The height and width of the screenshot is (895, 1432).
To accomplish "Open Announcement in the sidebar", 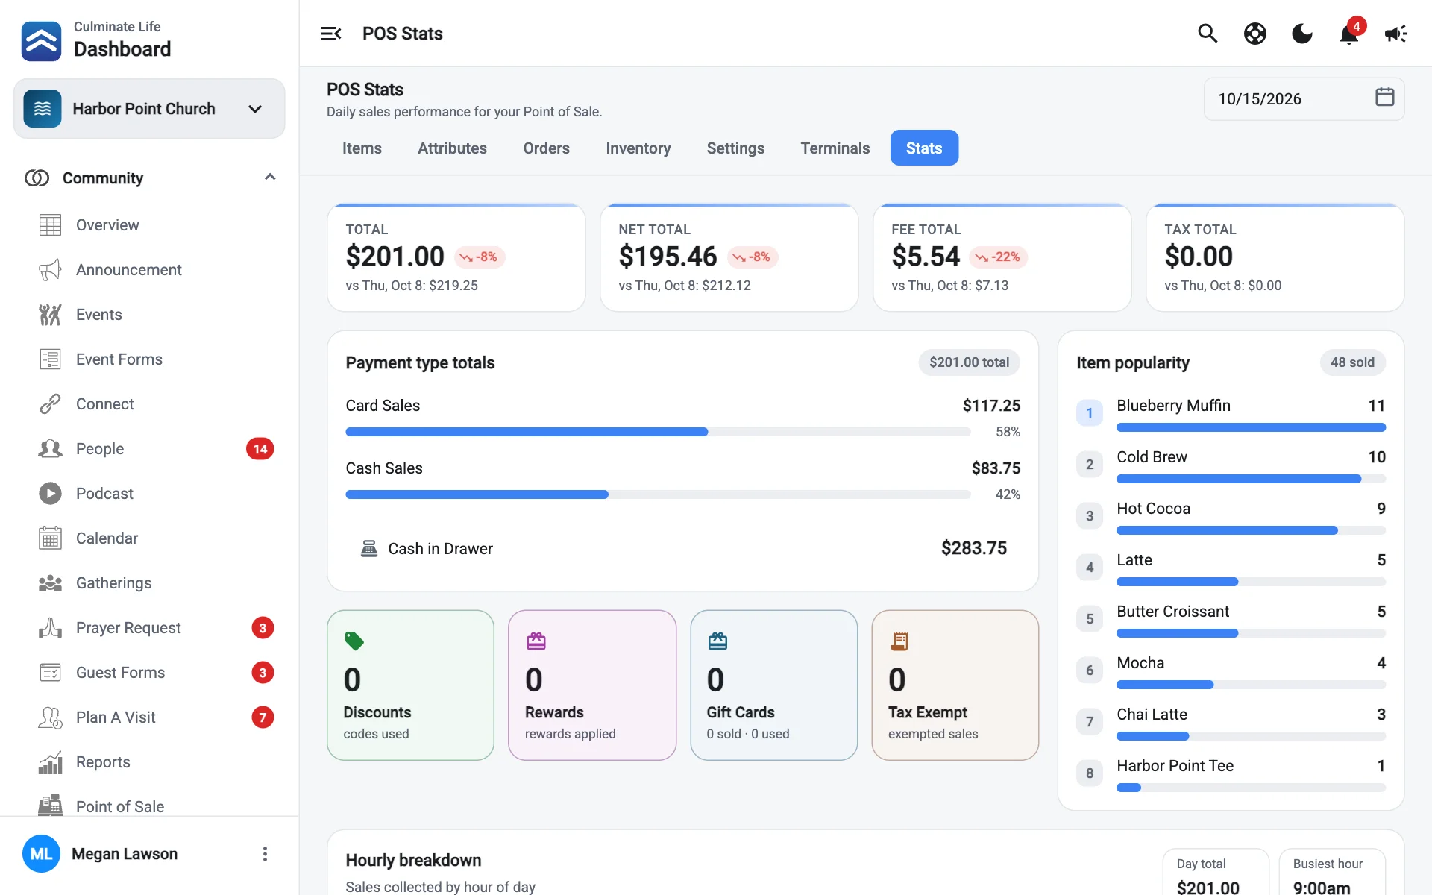I will (149, 270).
